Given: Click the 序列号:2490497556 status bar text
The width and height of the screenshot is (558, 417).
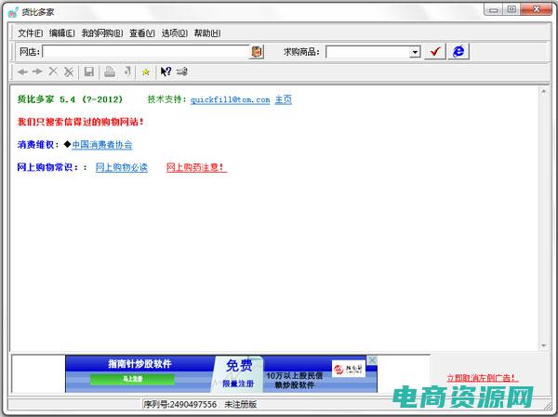Looking at the screenshot, I should (180, 404).
